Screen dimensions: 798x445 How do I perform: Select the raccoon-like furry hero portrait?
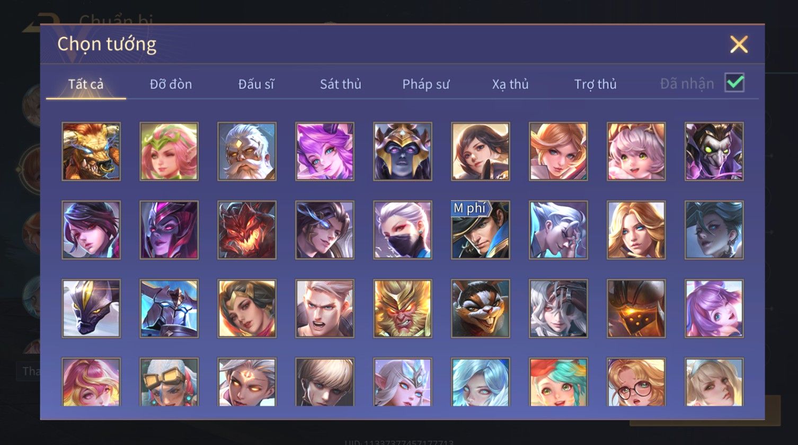pyautogui.click(x=481, y=308)
